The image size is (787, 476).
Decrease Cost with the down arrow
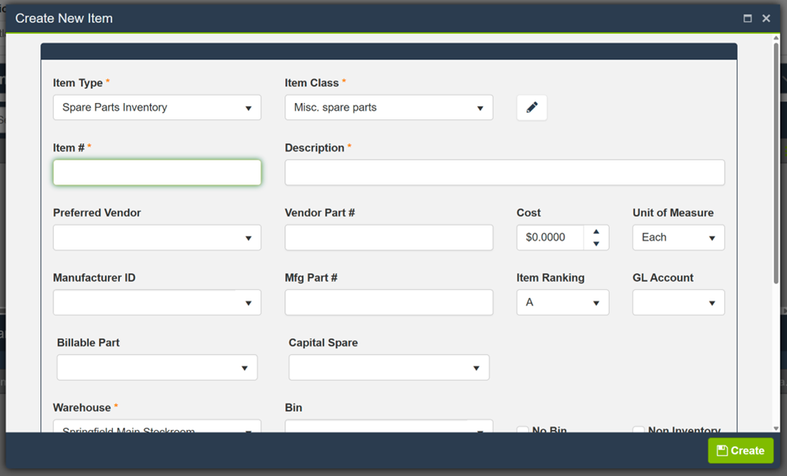596,244
